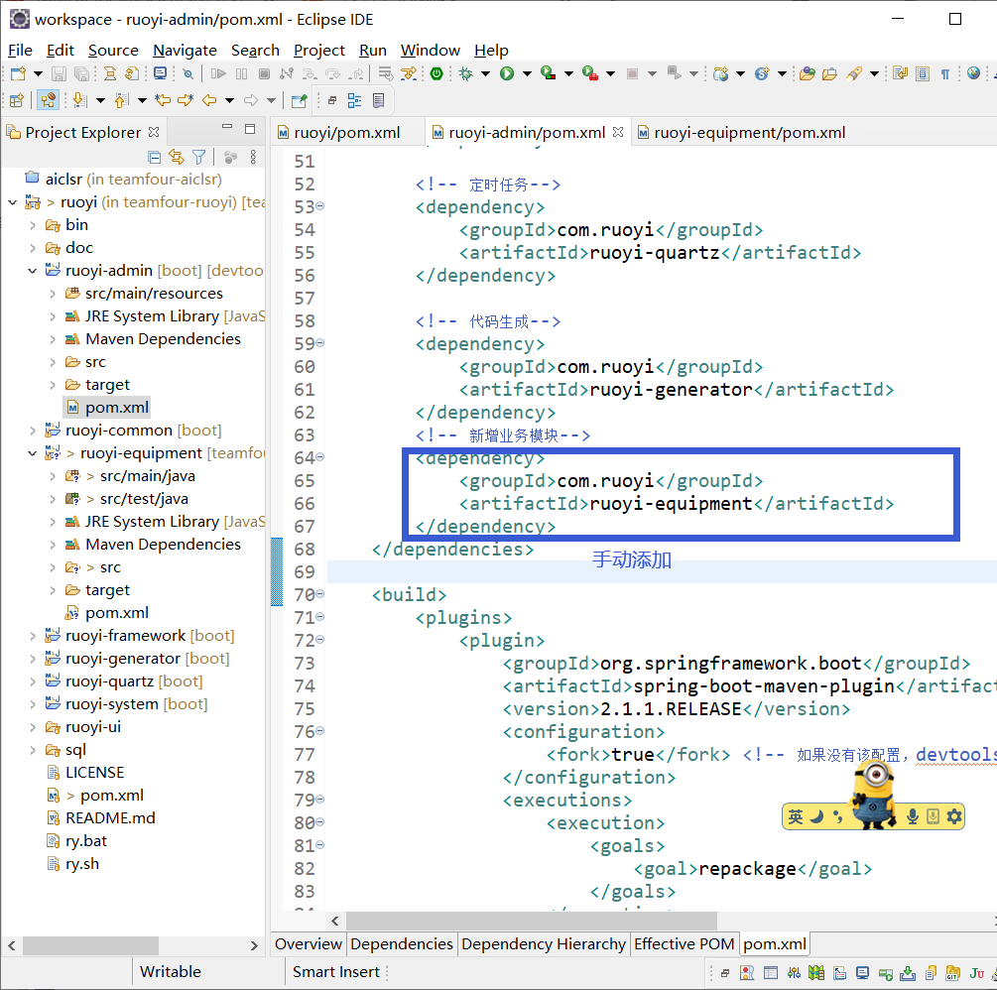Collapse the ruoyi-admin project node
The width and height of the screenshot is (997, 990).
click(32, 271)
